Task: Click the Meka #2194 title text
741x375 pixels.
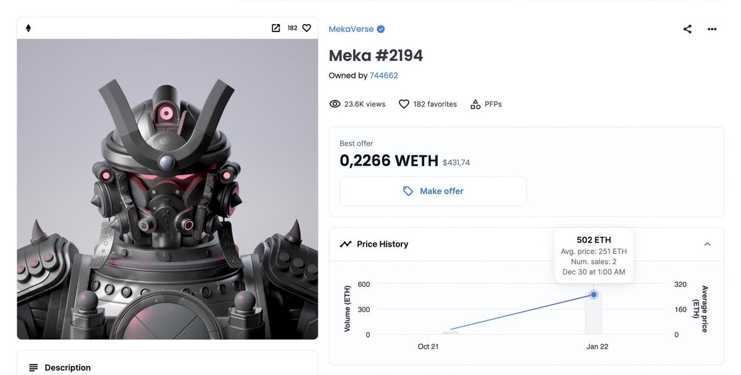Action: [375, 56]
